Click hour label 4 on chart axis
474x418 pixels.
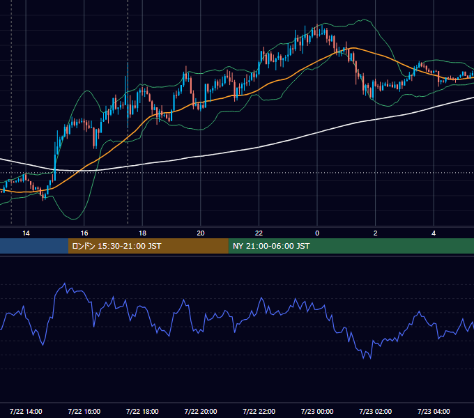click(x=434, y=233)
